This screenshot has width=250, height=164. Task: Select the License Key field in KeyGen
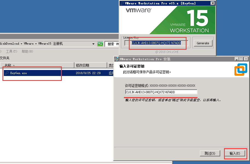(x=156, y=43)
